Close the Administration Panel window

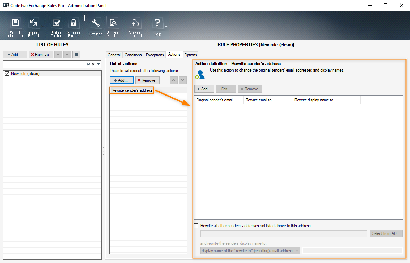(x=402, y=5)
